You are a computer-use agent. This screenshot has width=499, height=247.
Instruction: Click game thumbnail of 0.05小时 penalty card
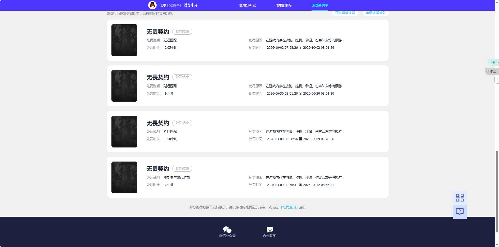coord(124,40)
